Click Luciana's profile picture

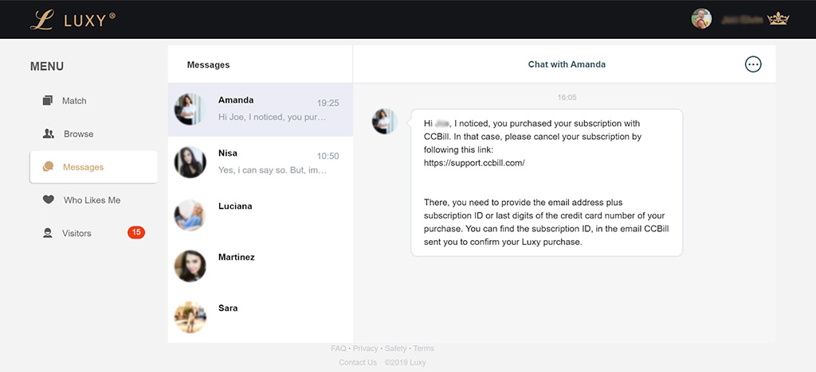click(x=190, y=214)
